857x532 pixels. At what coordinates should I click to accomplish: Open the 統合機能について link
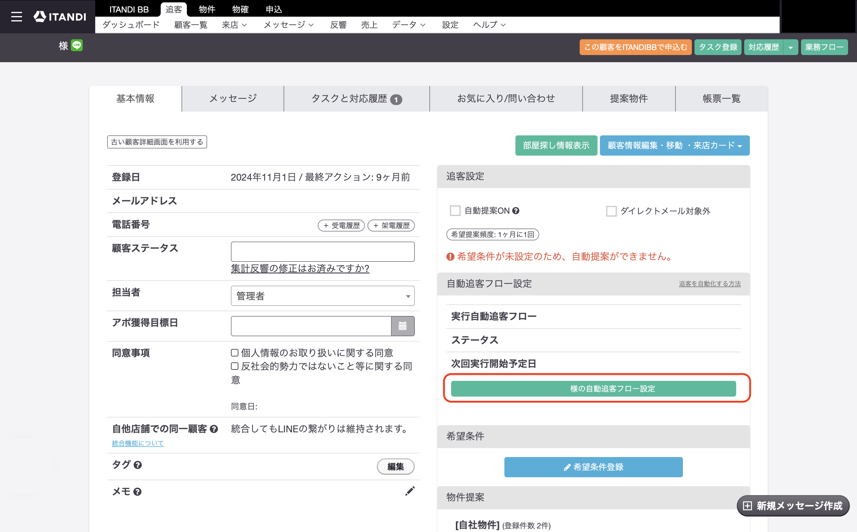coord(138,443)
